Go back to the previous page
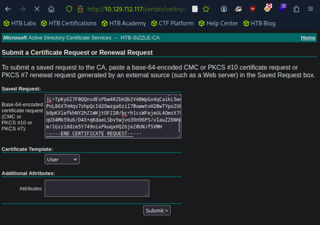The width and height of the screenshot is (320, 225). (8, 9)
